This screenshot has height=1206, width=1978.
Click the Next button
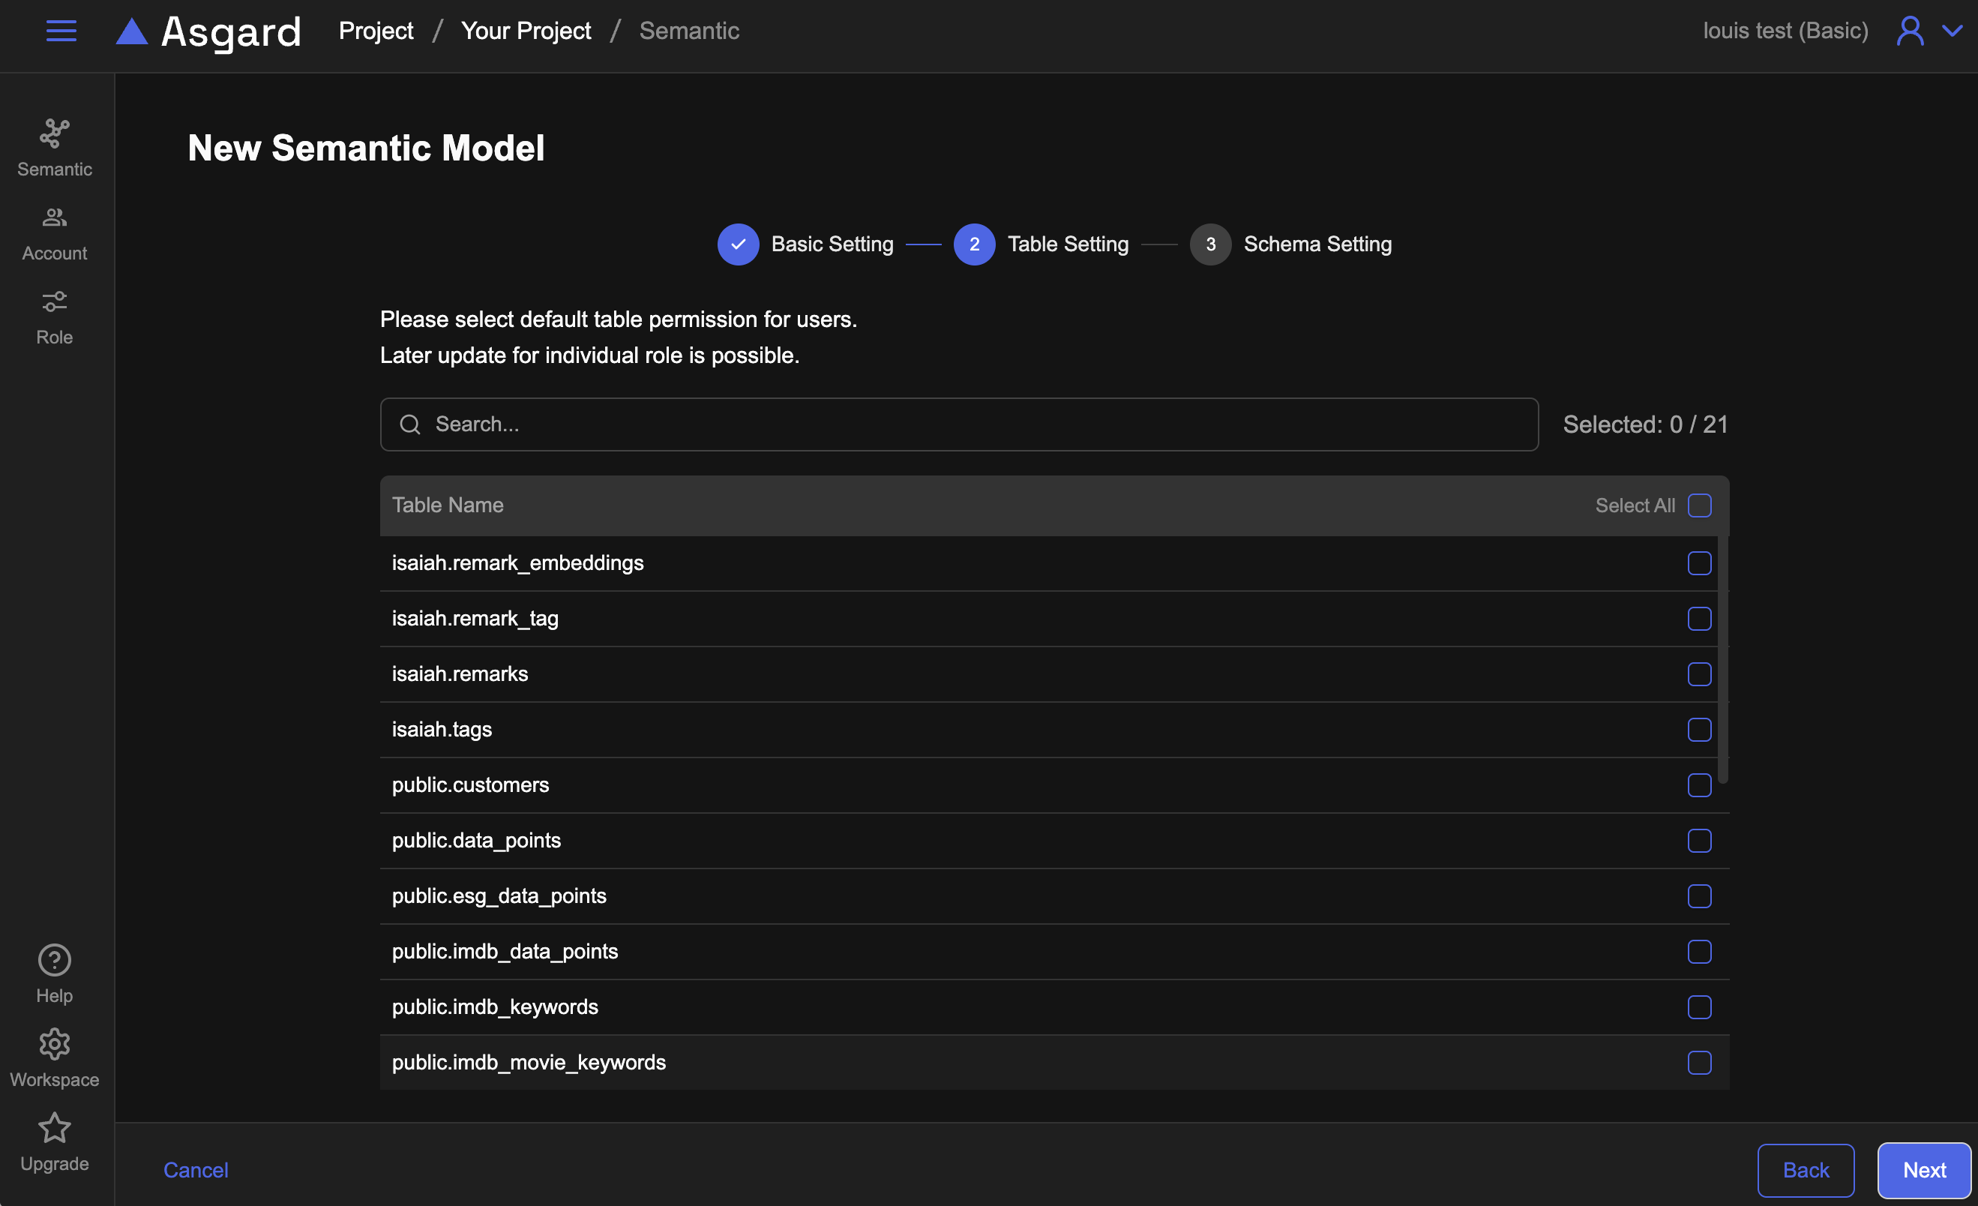[1923, 1170]
